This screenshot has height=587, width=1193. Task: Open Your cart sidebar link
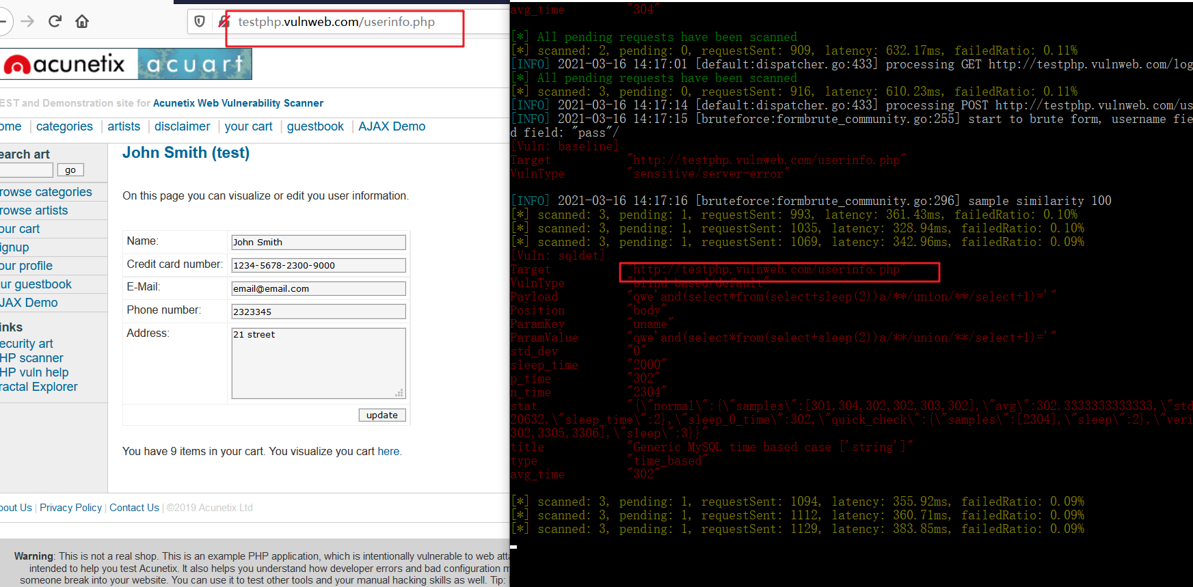point(20,229)
